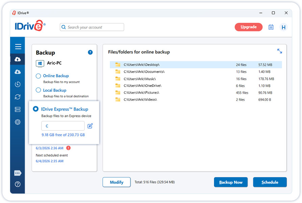Click the Music folder icon
The image size is (302, 203).
coord(118,79)
